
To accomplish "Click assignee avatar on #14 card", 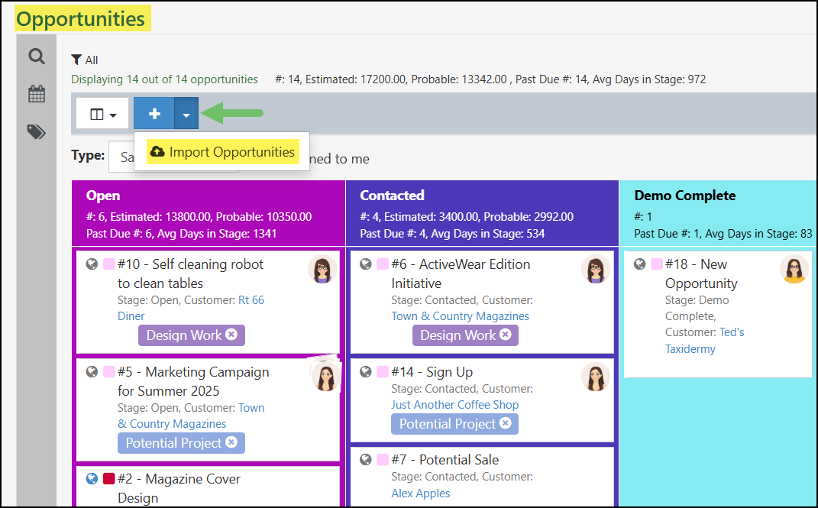I will pos(596,377).
